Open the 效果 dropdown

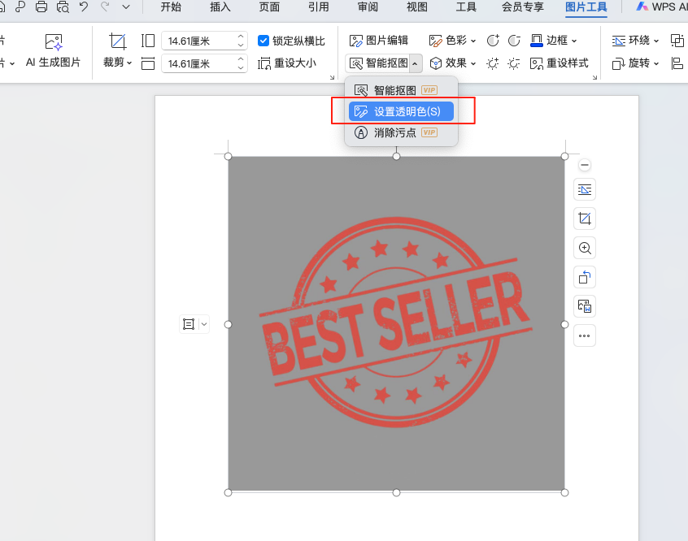tap(452, 63)
